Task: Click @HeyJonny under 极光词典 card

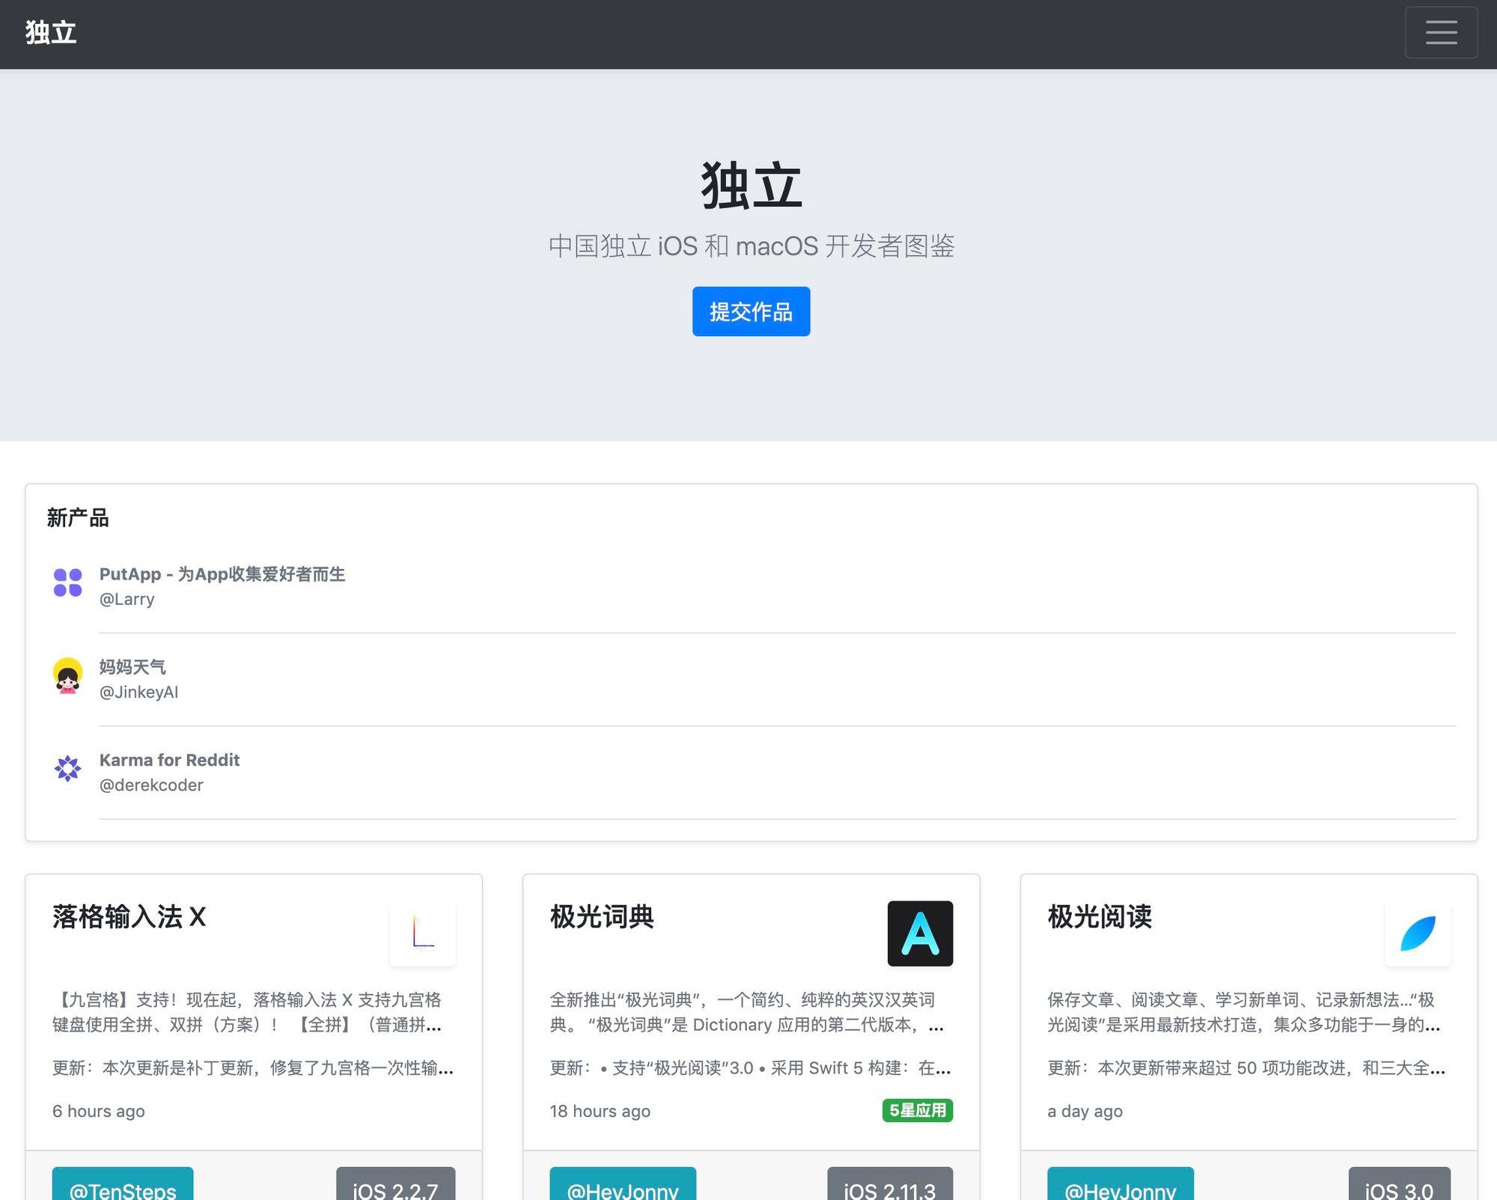Action: 622,1187
